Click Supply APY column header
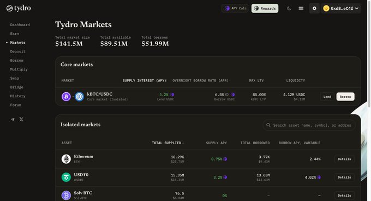Screen dimensions: 371x201 coord(216,143)
